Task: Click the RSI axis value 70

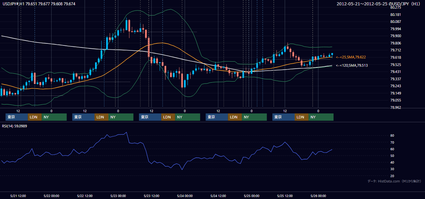Action: 392,142
